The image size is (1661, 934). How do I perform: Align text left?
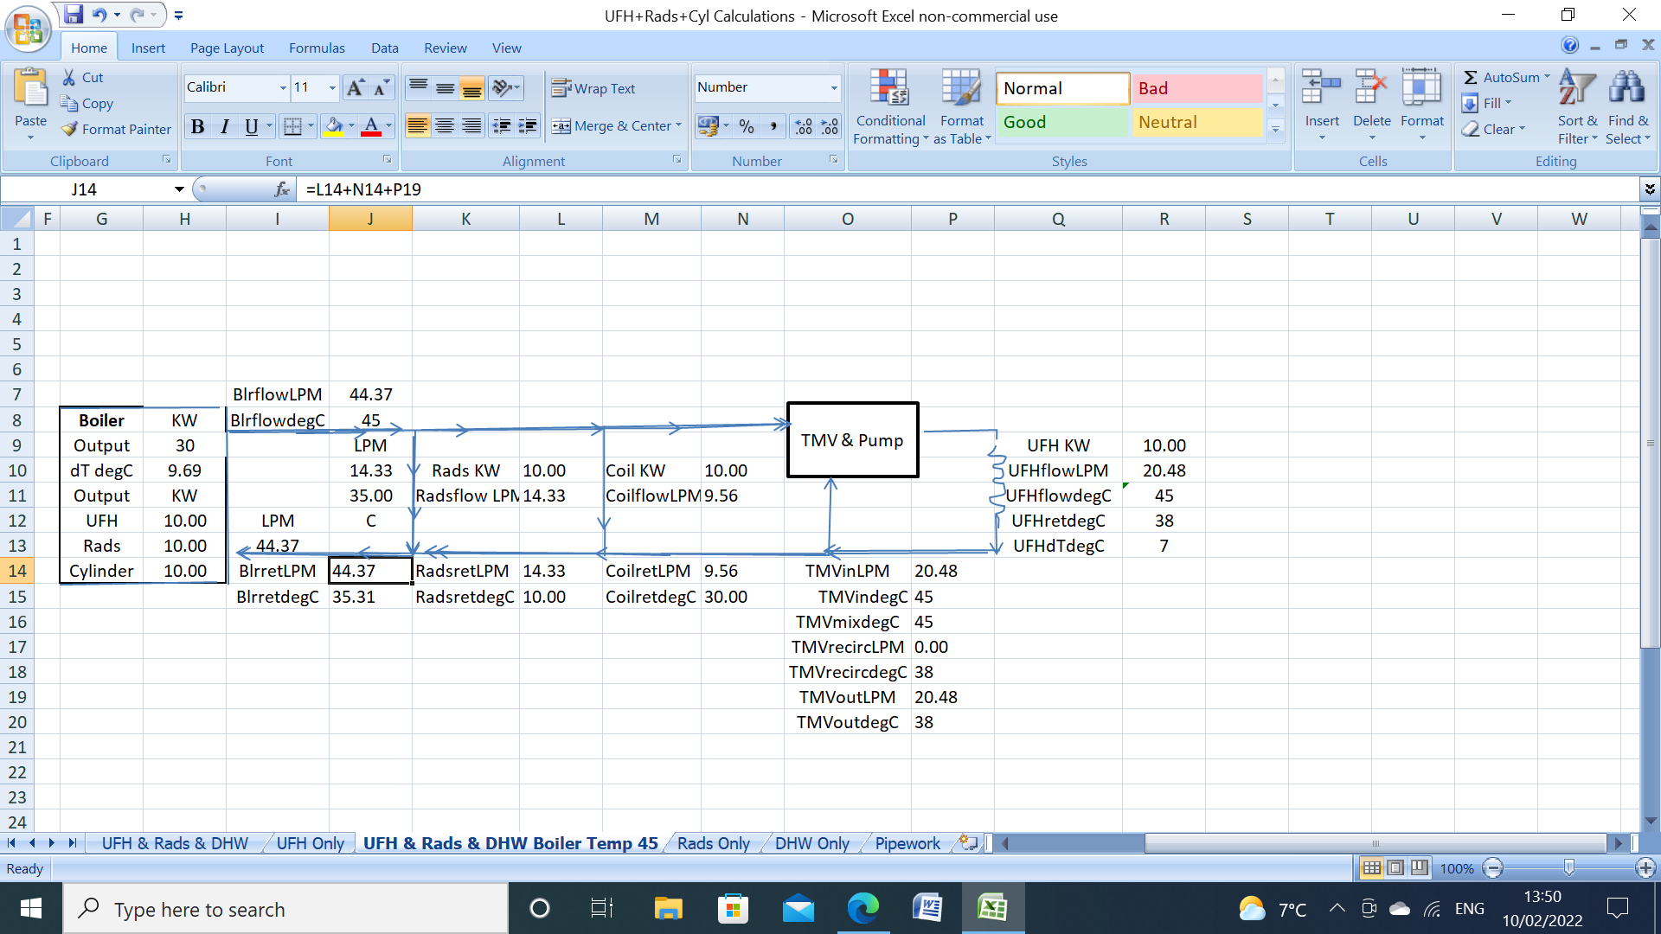click(418, 126)
